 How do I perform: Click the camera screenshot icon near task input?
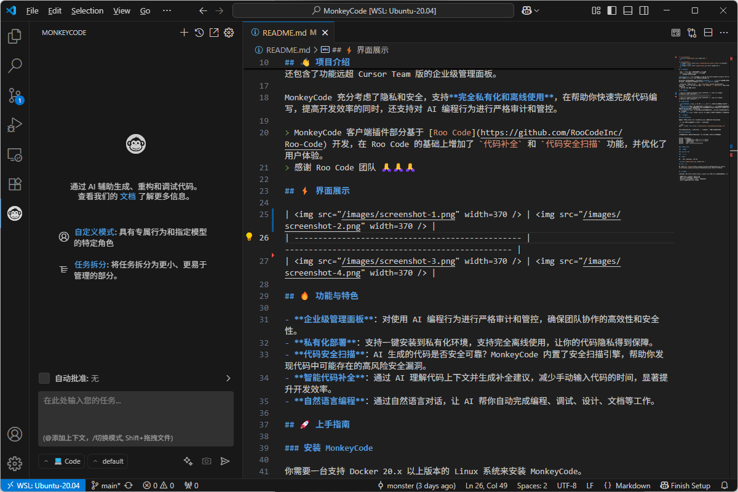[206, 461]
